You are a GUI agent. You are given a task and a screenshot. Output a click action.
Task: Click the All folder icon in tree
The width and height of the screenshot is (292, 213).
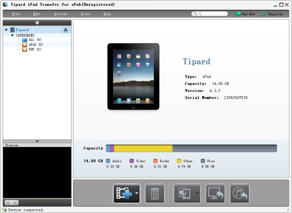click(25, 40)
